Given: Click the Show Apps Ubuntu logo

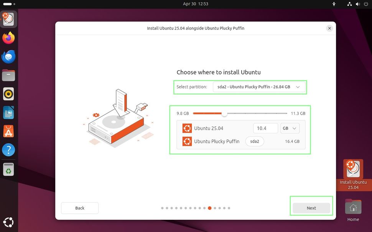Looking at the screenshot, I should (x=8, y=222).
